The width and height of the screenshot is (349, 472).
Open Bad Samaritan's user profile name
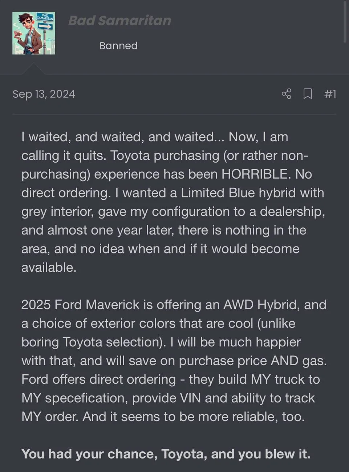(119, 21)
